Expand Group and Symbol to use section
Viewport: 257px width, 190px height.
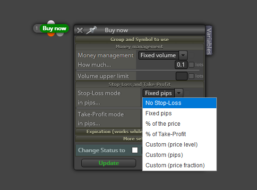tap(139, 40)
